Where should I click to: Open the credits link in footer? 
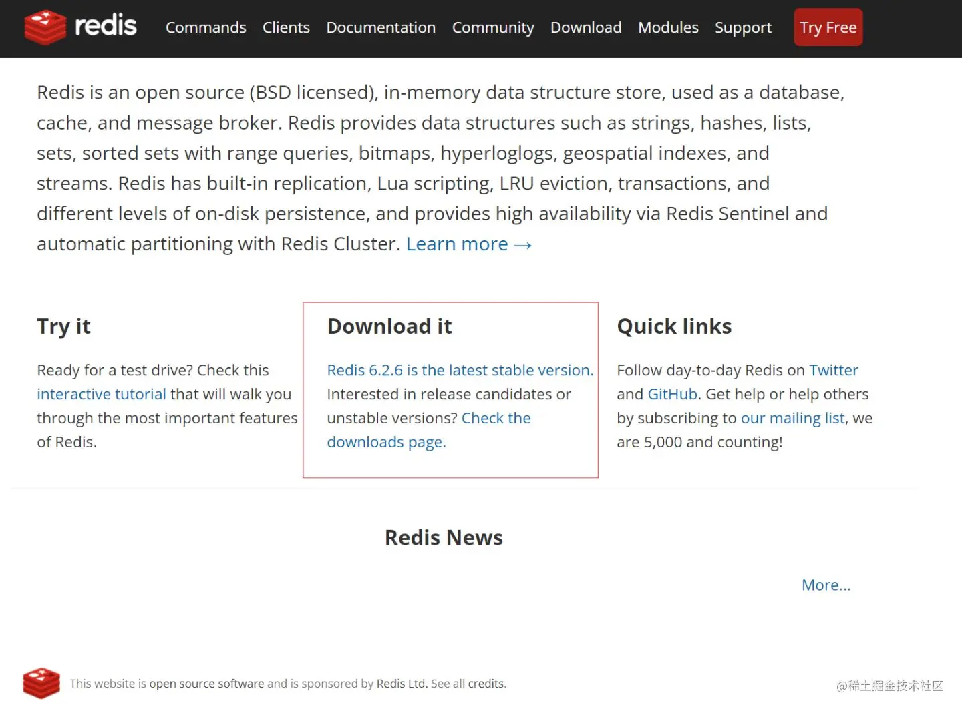[x=486, y=684]
